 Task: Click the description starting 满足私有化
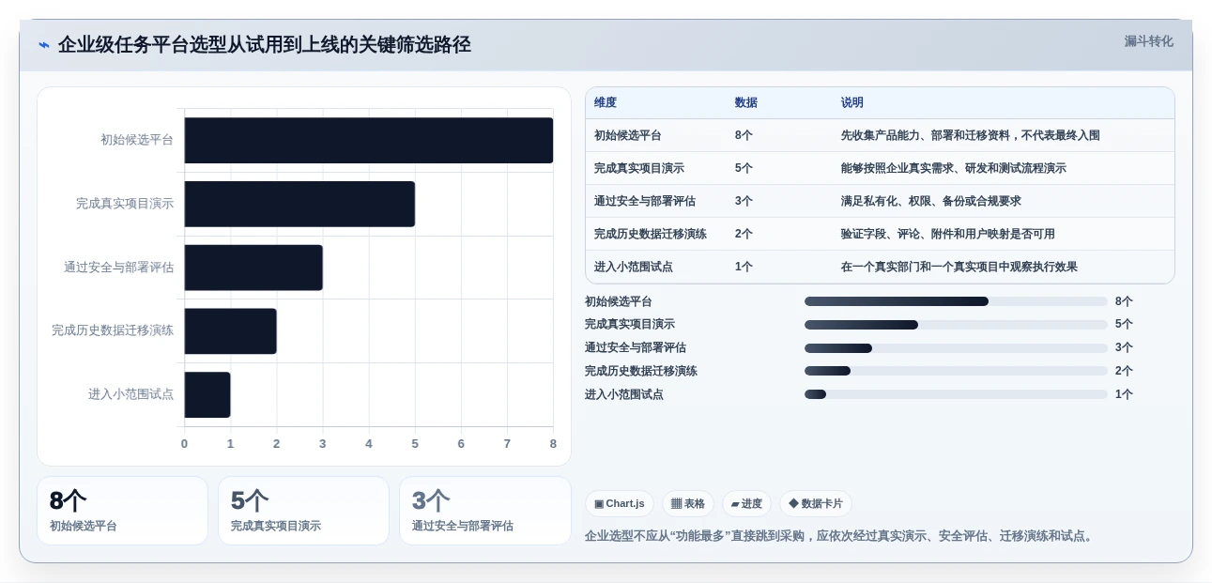pos(931,201)
